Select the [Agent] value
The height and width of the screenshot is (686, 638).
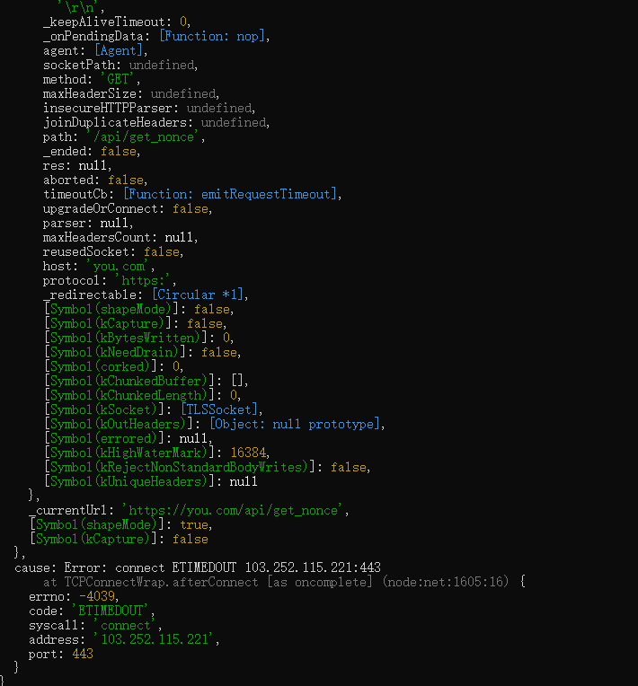pyautogui.click(x=116, y=50)
